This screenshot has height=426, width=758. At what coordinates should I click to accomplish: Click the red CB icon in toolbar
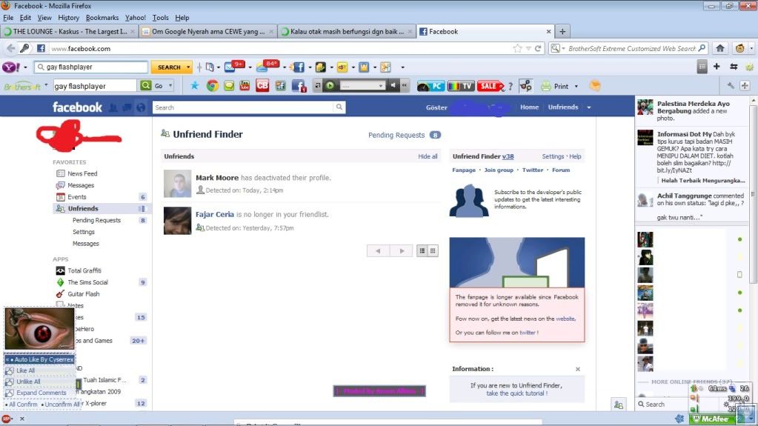(262, 86)
